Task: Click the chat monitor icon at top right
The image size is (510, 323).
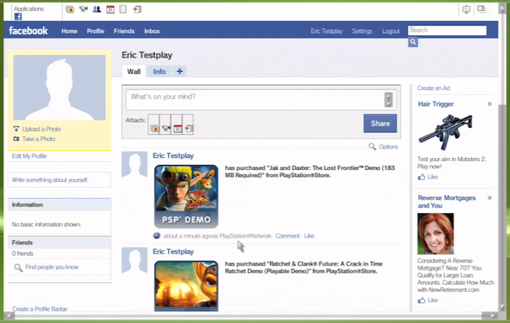Action: pyautogui.click(x=466, y=10)
